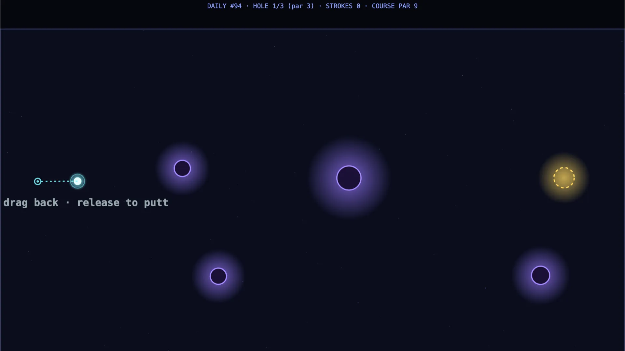Click the yellow dashed goal hole
The image size is (625, 351).
click(x=564, y=178)
